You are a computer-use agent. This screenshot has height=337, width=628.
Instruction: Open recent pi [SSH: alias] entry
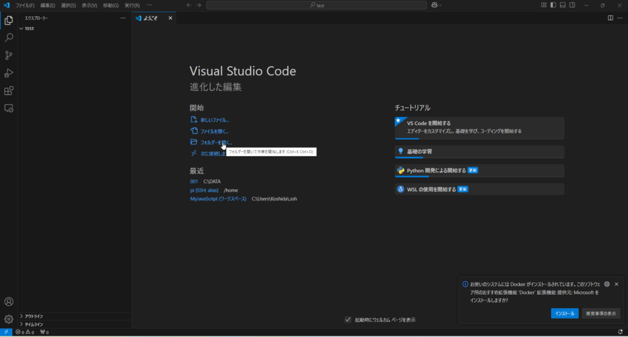pos(204,190)
